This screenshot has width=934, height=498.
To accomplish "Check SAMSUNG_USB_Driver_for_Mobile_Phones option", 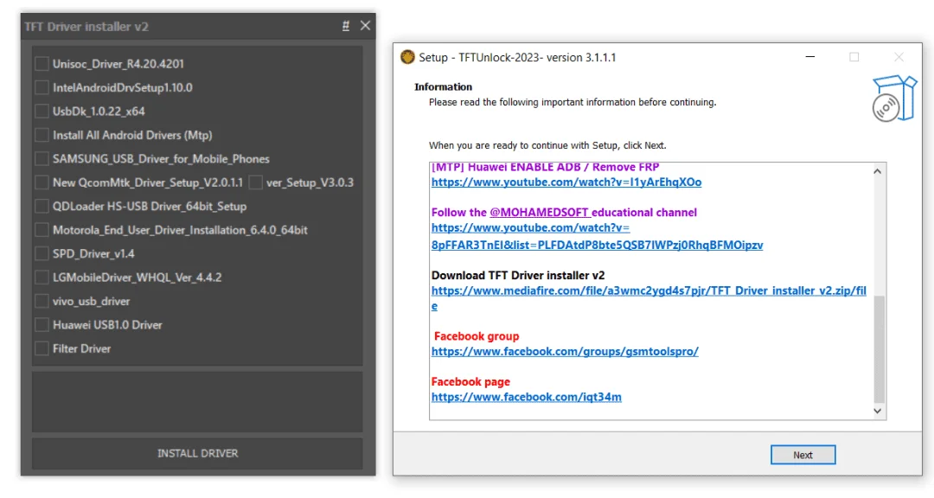I will point(42,159).
